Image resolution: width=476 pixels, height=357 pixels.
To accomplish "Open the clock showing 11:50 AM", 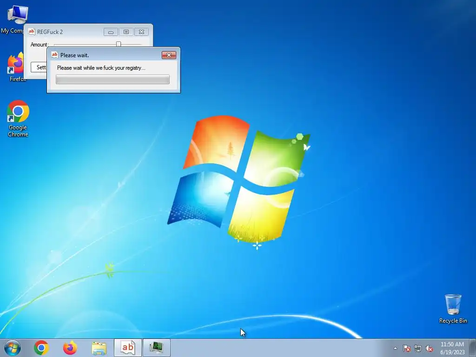I will [x=452, y=348].
